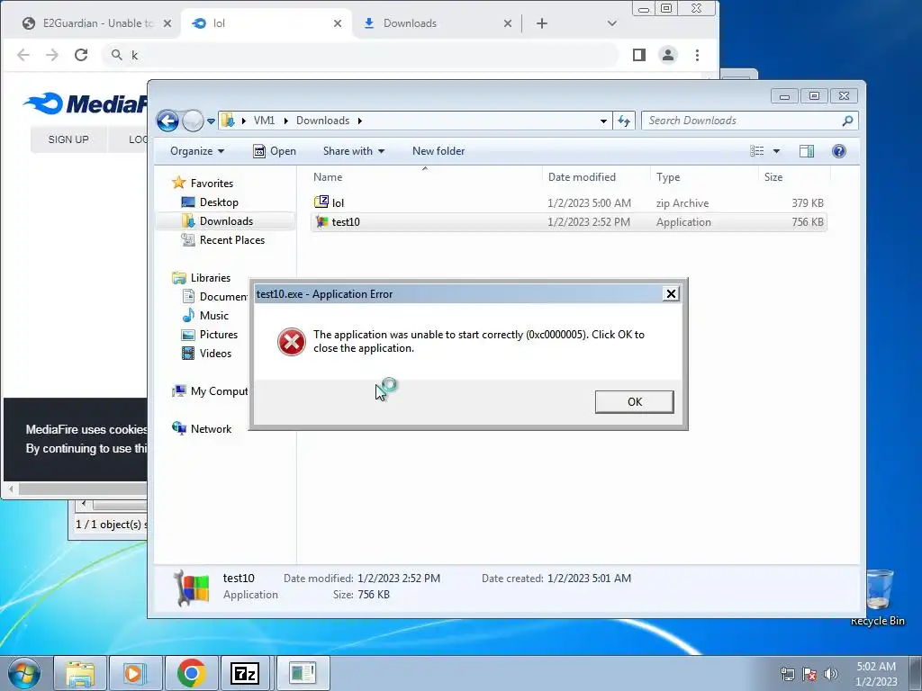922x691 pixels.
Task: Open Windows Explorer from the taskbar
Action: (80, 673)
